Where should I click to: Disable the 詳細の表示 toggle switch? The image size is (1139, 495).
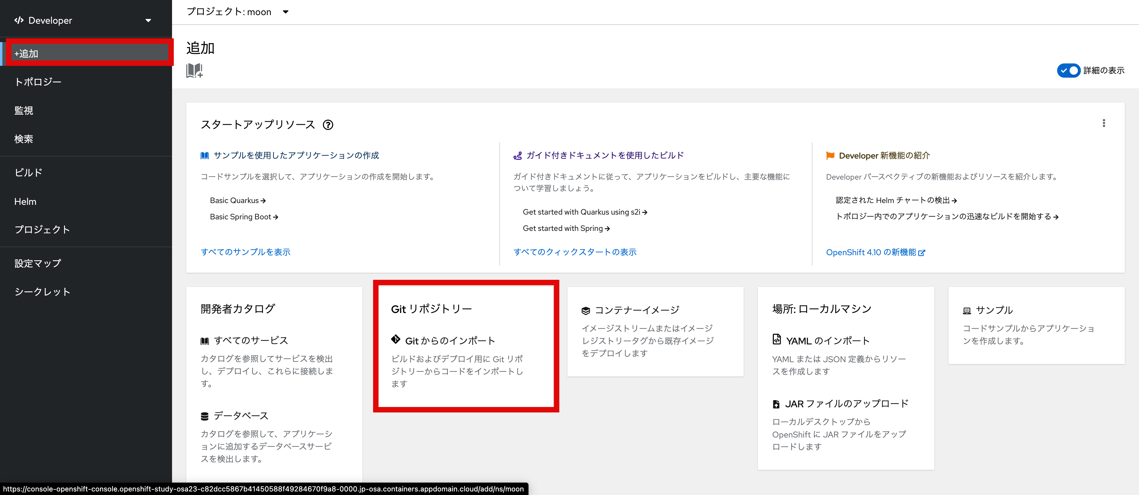click(x=1069, y=70)
